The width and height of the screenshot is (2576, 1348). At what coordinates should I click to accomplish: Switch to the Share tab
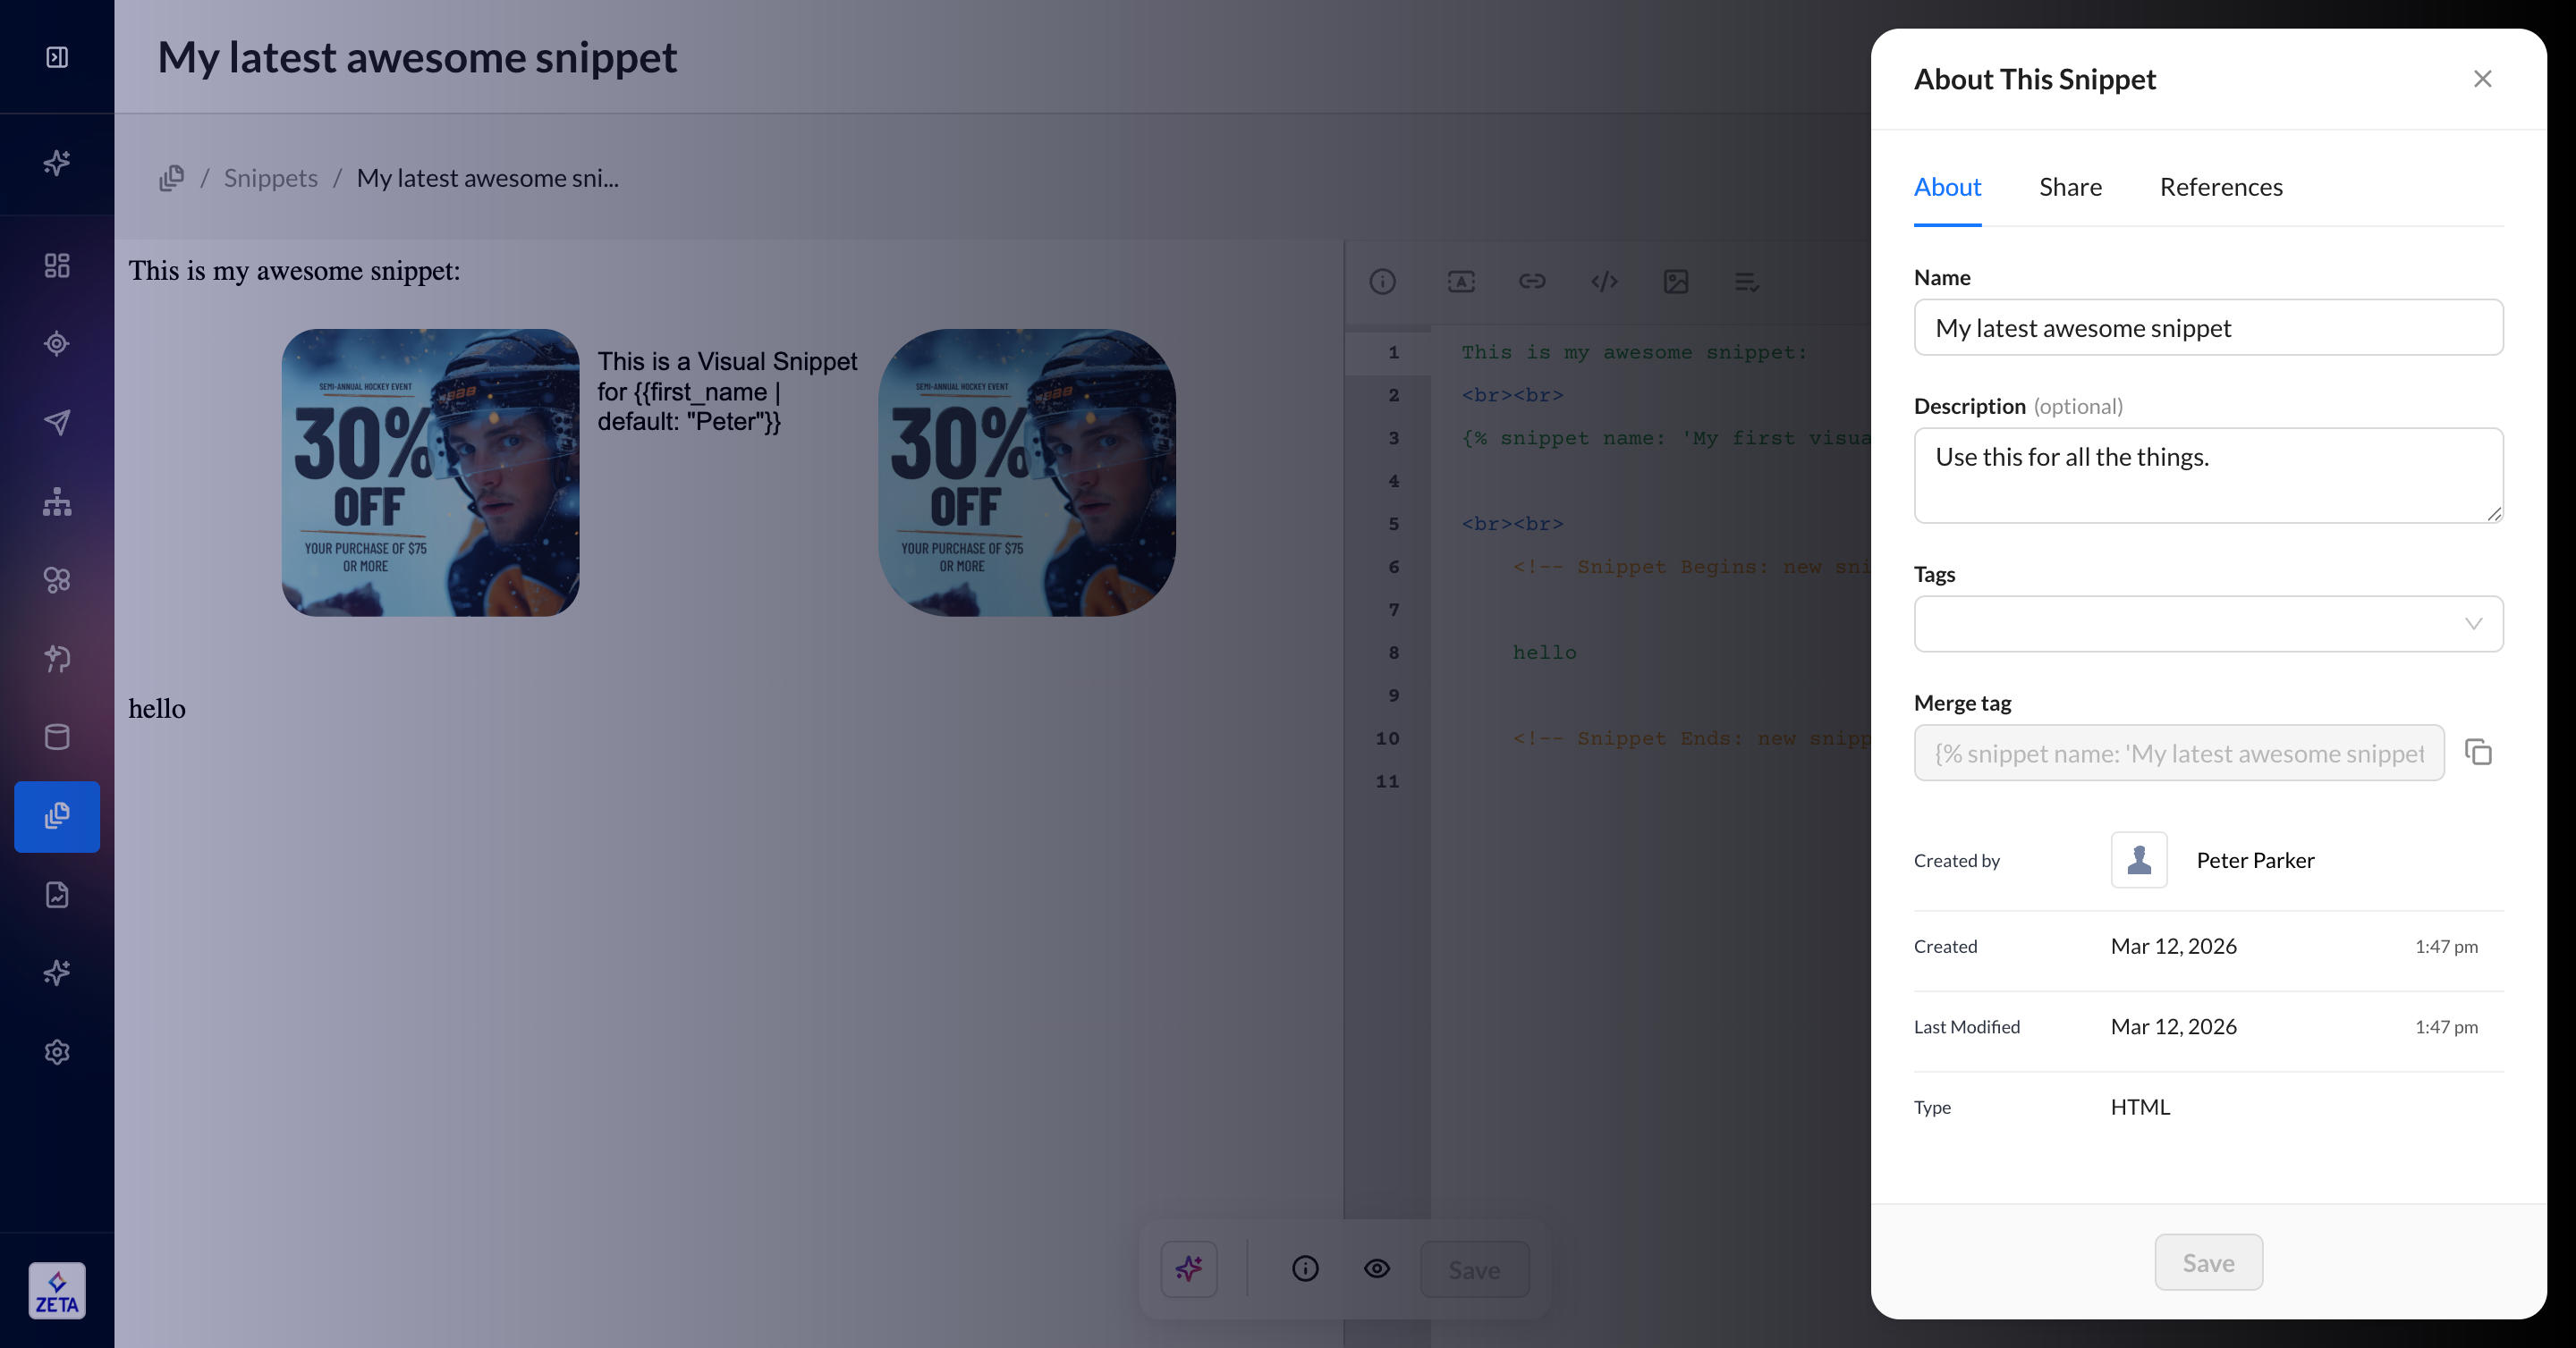[2070, 187]
